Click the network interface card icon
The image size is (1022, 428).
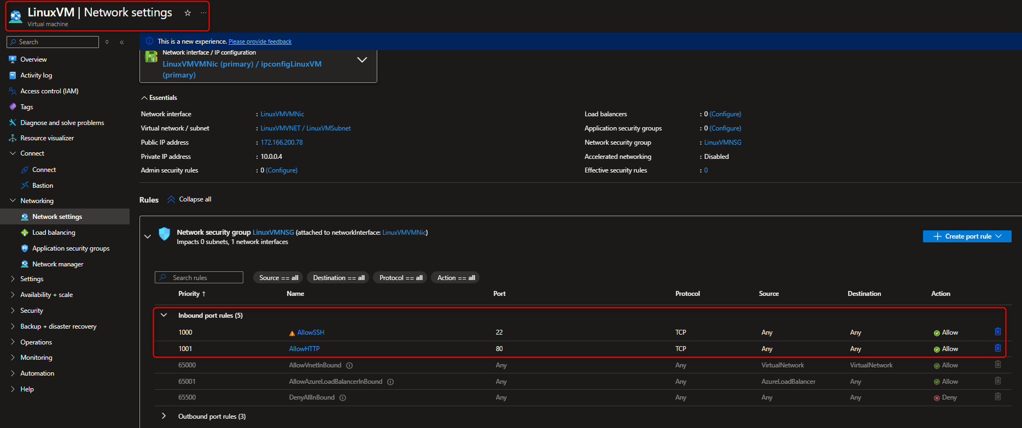151,57
